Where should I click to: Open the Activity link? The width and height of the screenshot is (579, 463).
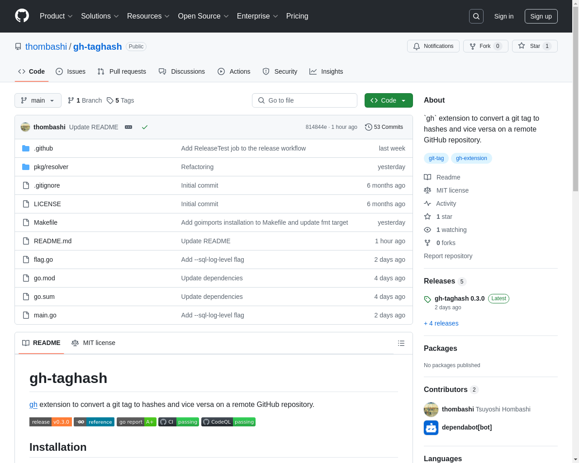coord(440,203)
